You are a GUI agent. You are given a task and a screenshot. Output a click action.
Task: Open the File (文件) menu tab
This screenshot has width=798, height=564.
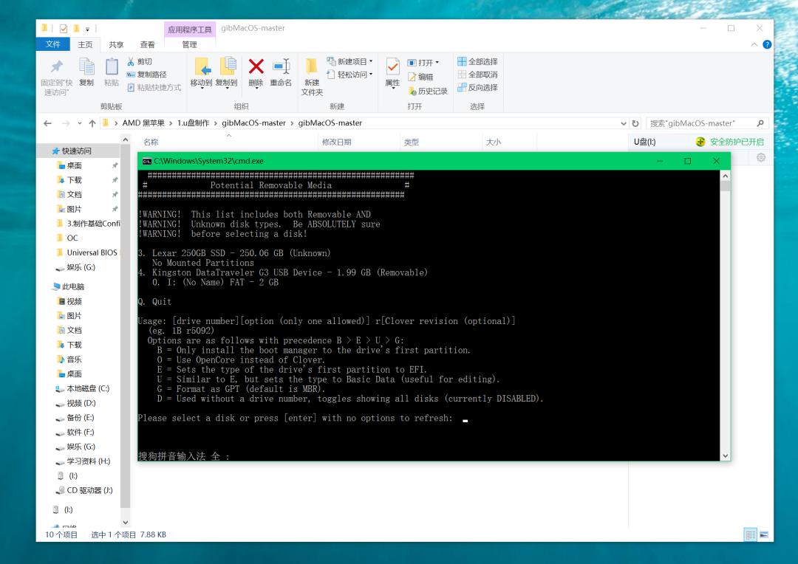pos(53,44)
